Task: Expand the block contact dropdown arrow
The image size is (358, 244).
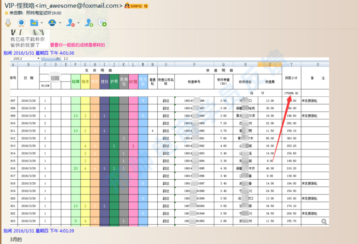Action: pos(78,23)
